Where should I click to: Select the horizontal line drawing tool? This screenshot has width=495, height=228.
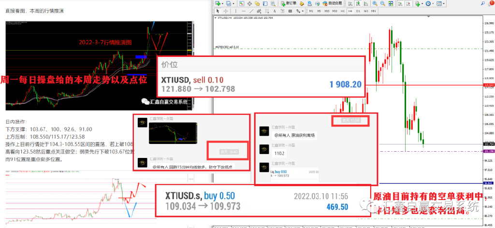pos(244,11)
